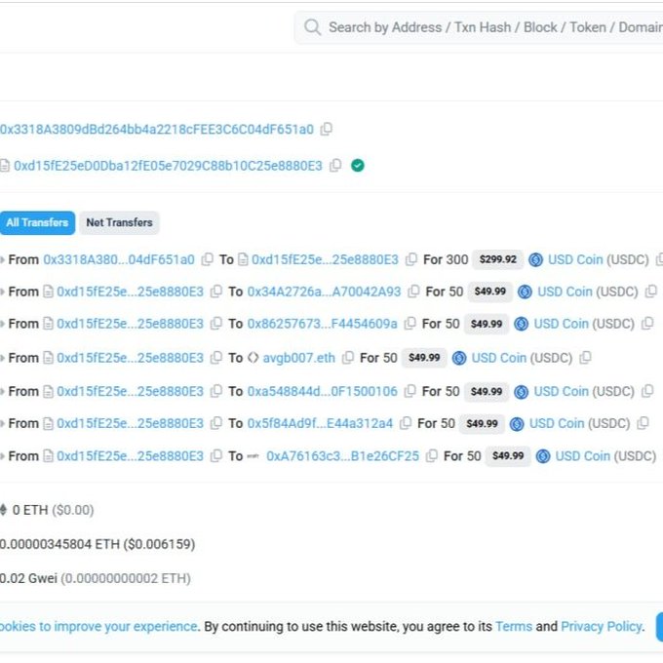This screenshot has height=663, width=663.
Task: Open USD Coin link in $299.92 row
Action: [575, 259]
